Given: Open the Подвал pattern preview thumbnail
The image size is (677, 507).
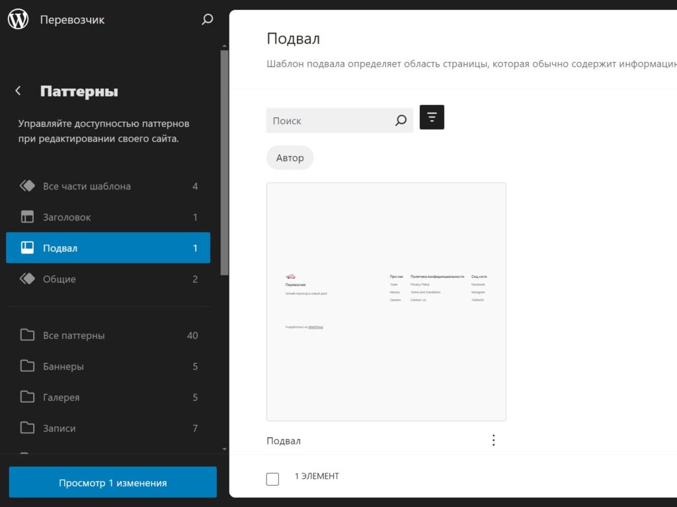Looking at the screenshot, I should click(x=386, y=302).
